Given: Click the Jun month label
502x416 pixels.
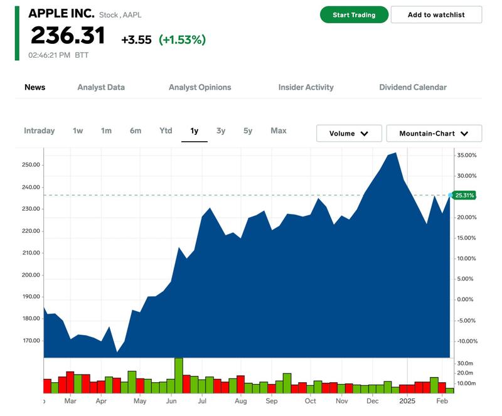Looking at the screenshot, I should [x=171, y=401].
